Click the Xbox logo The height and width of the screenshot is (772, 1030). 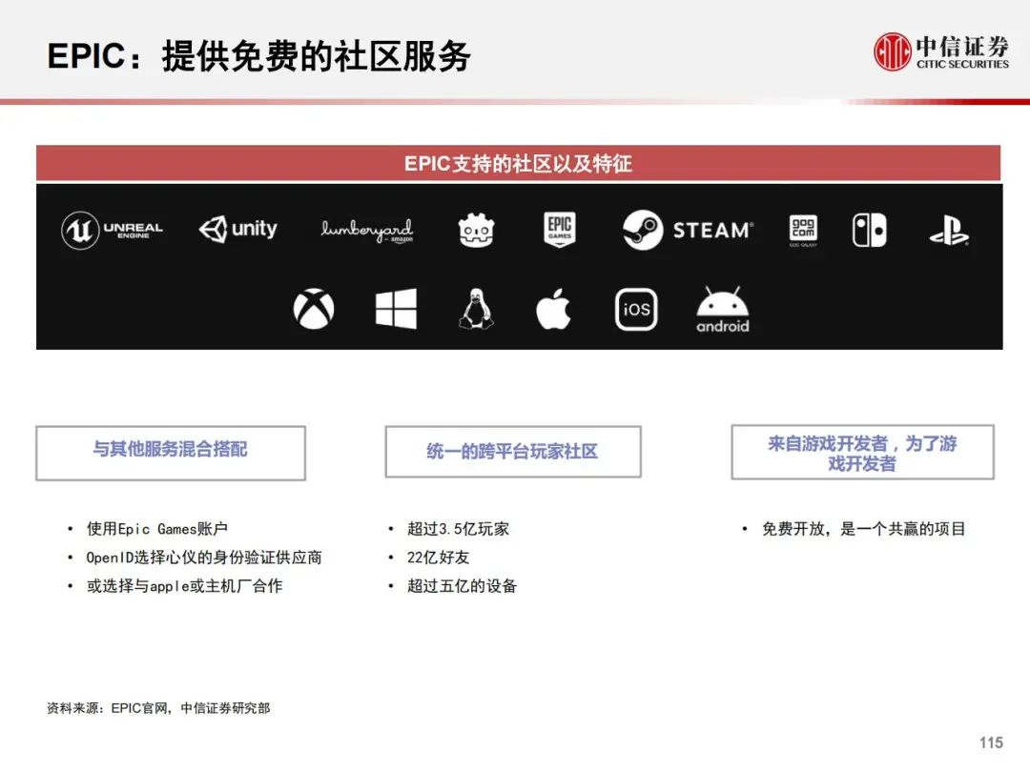point(314,309)
